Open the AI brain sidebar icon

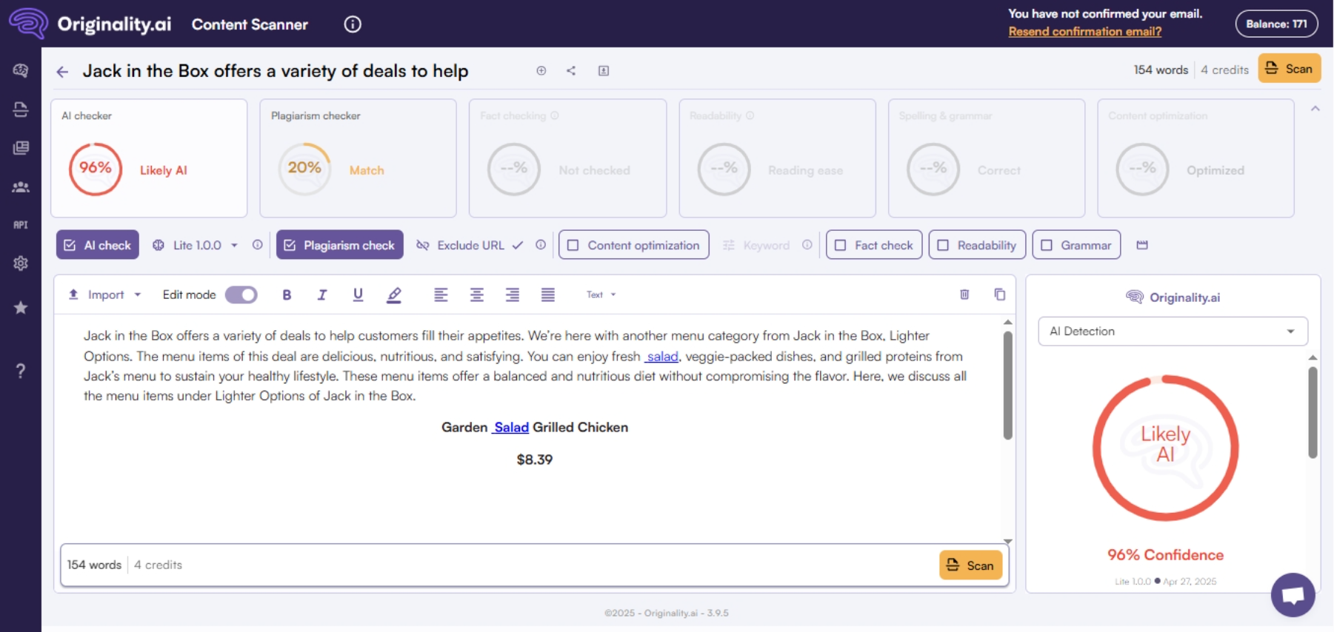click(21, 70)
